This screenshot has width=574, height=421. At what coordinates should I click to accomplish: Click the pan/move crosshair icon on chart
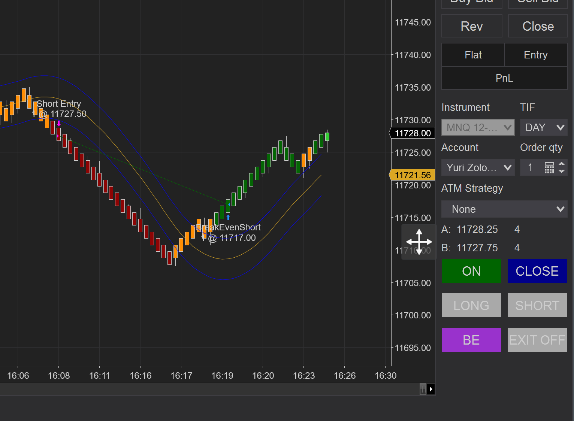point(419,242)
